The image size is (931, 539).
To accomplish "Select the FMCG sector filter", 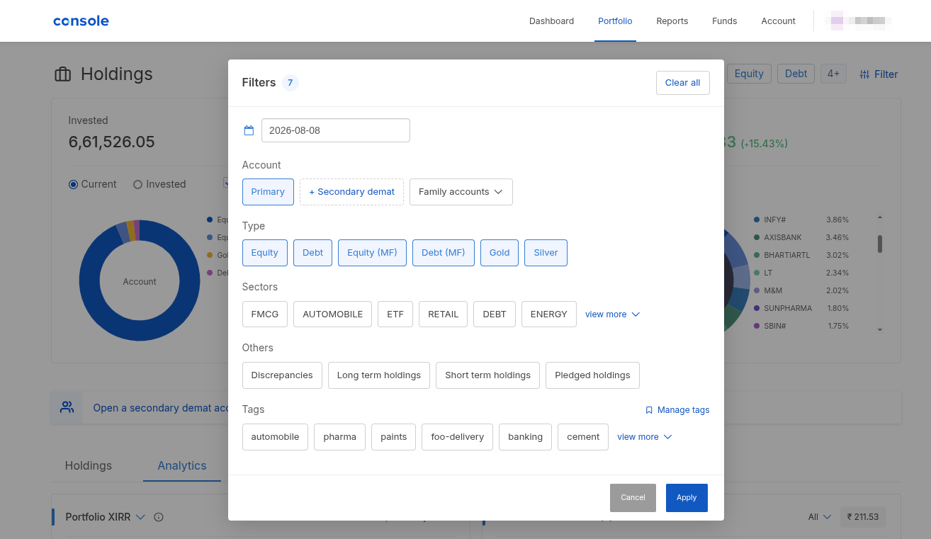I will [265, 314].
